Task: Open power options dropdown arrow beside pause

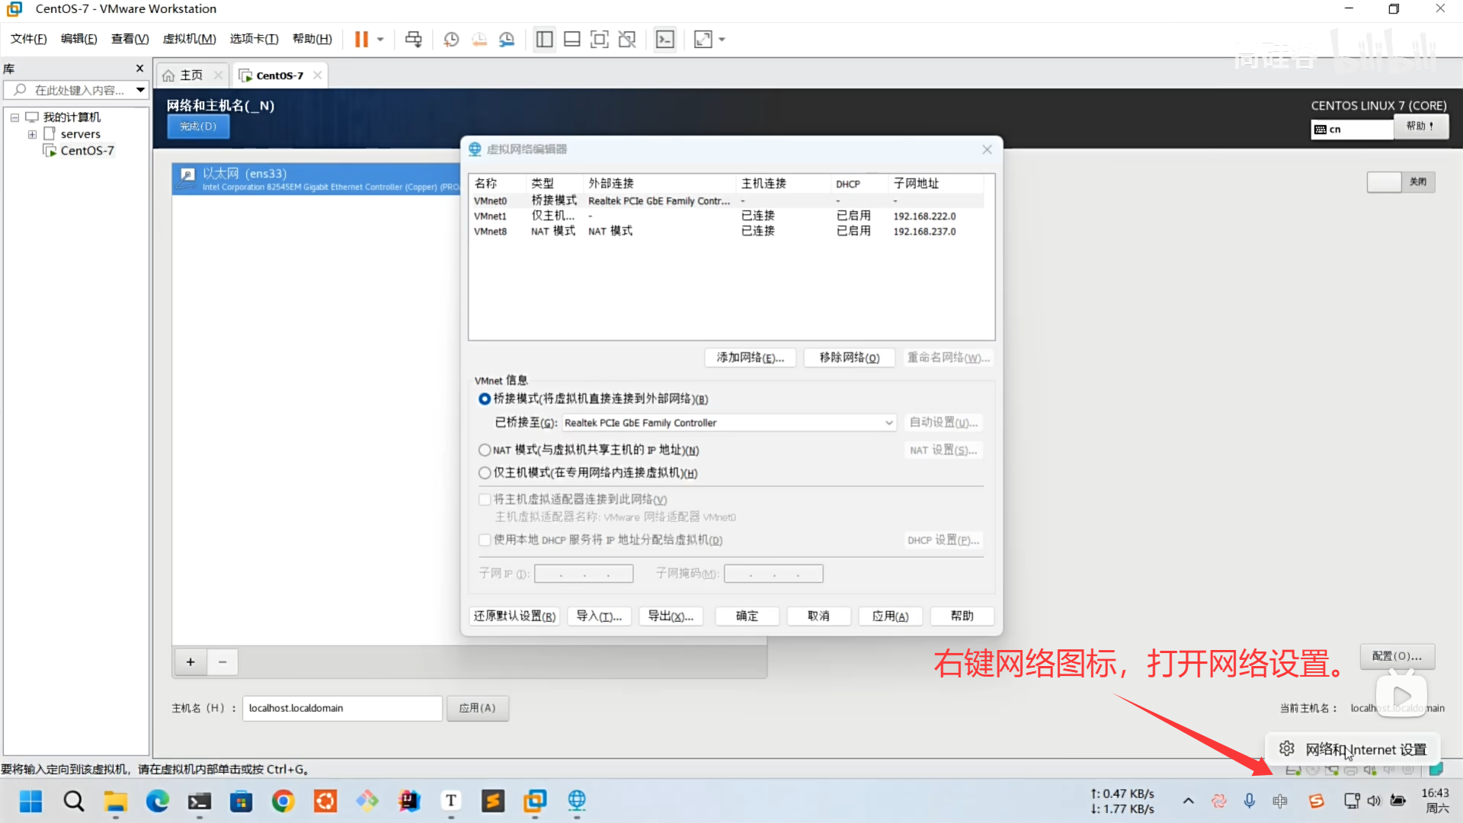Action: tap(380, 40)
